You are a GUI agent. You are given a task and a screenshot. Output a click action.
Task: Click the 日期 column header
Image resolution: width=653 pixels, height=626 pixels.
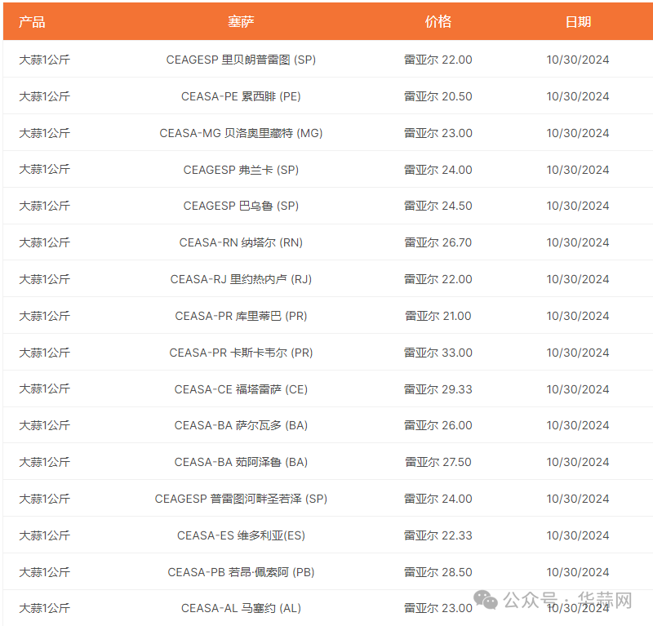point(578,22)
